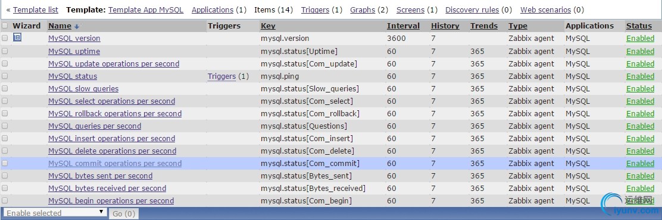
Task: Sort table by Interval column
Action: click(403, 25)
